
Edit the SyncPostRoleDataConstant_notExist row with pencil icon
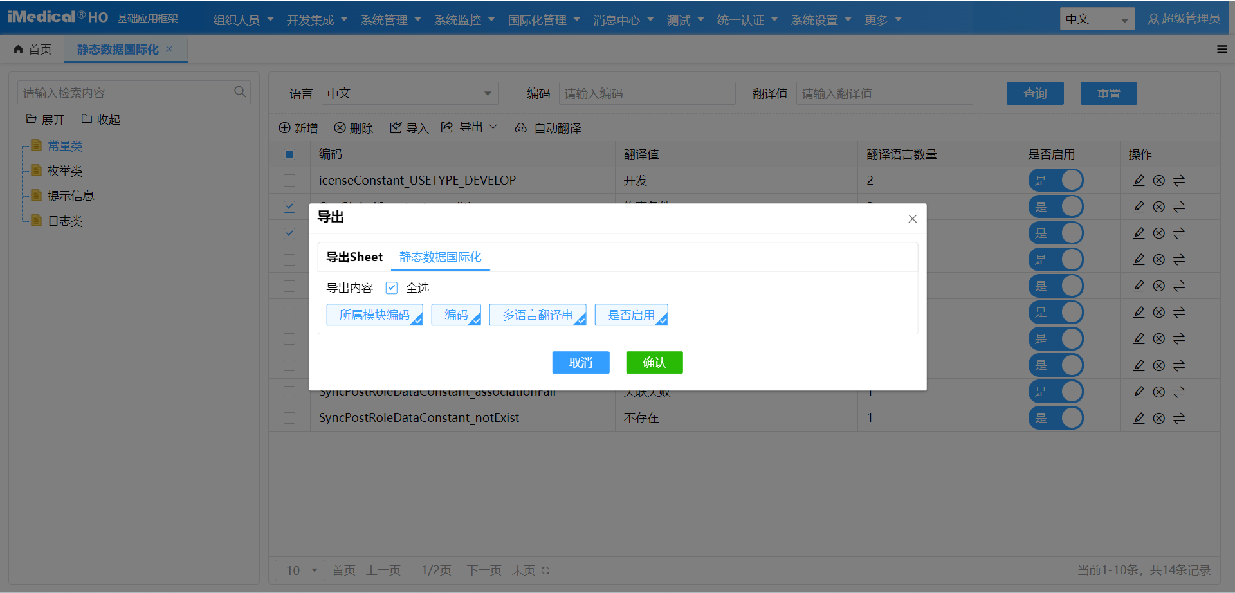tap(1139, 418)
